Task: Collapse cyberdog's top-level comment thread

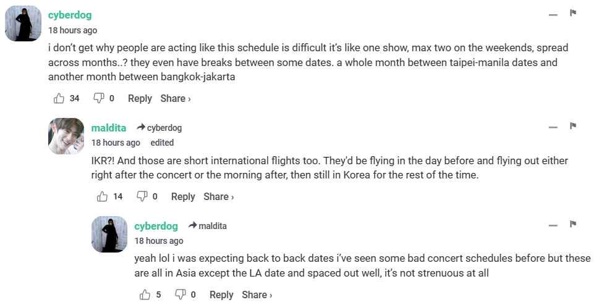Action: [553, 14]
